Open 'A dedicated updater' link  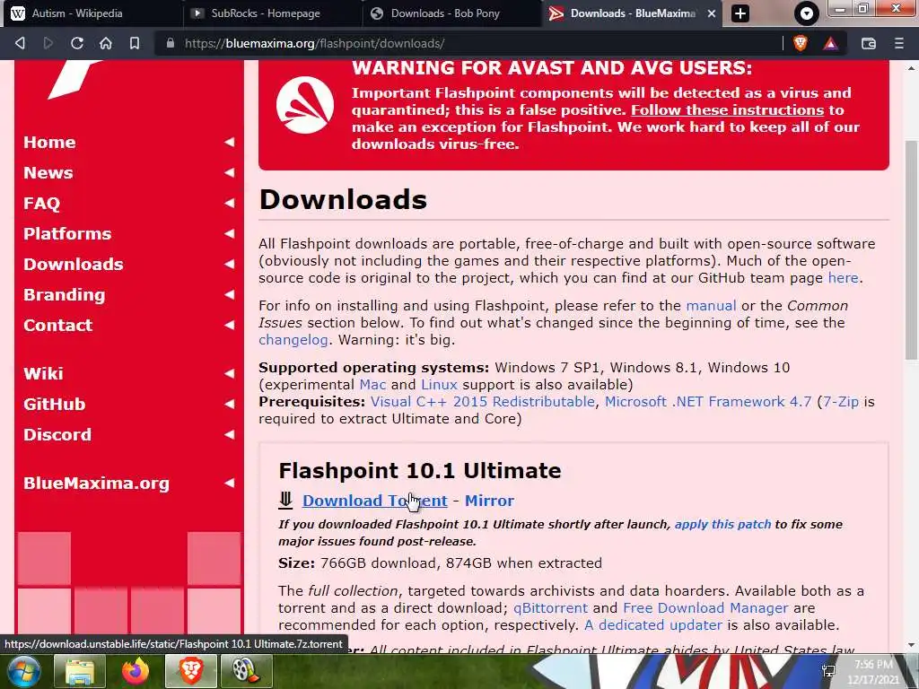[x=653, y=625]
